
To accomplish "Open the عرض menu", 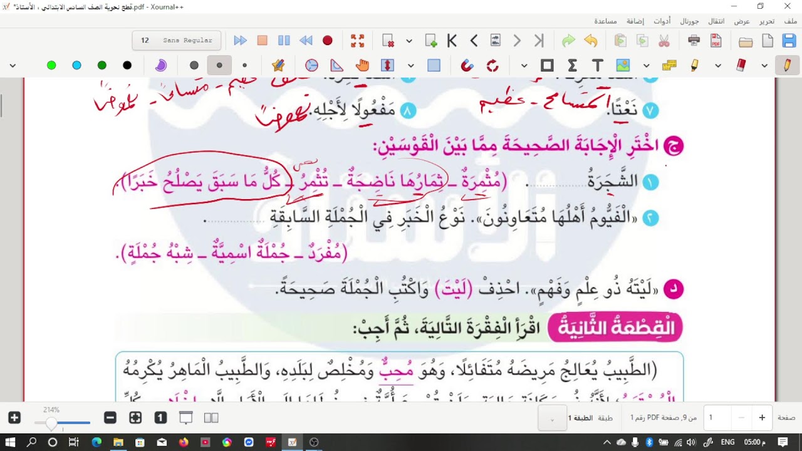I will point(742,21).
